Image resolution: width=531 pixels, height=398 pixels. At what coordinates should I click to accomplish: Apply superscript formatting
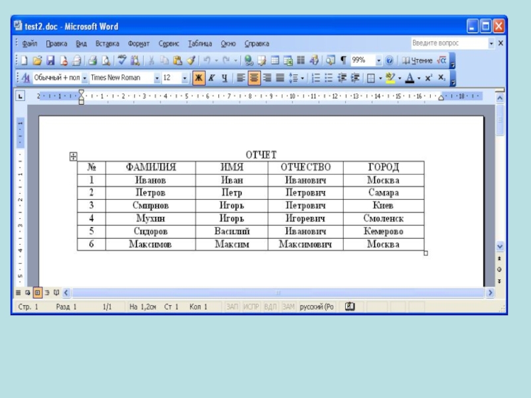tap(428, 78)
